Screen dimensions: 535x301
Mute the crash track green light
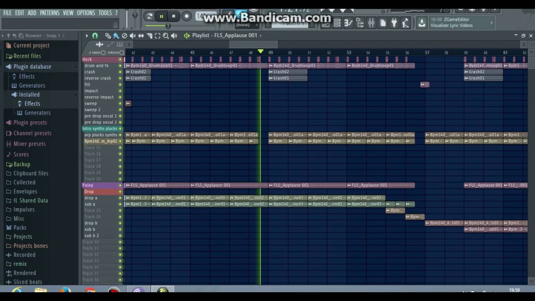pyautogui.click(x=120, y=72)
